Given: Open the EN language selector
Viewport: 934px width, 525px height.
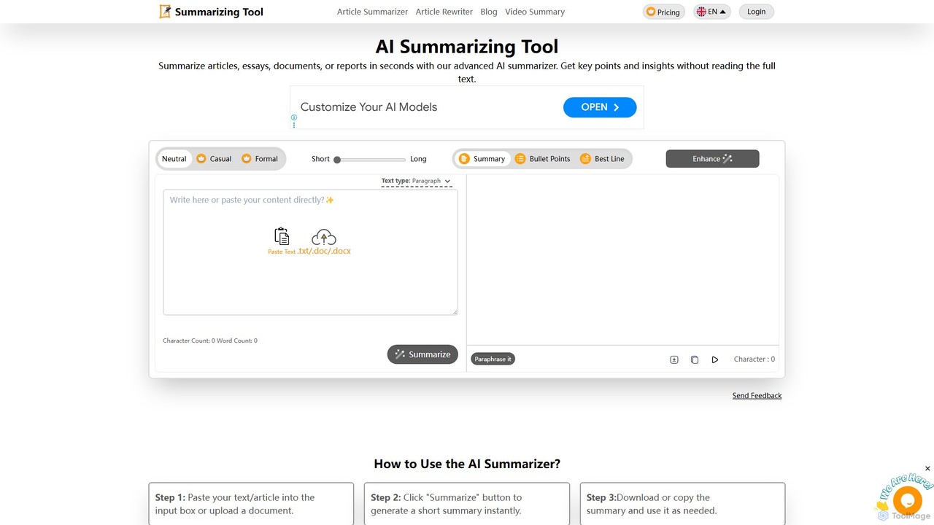Looking at the screenshot, I should click(x=711, y=12).
